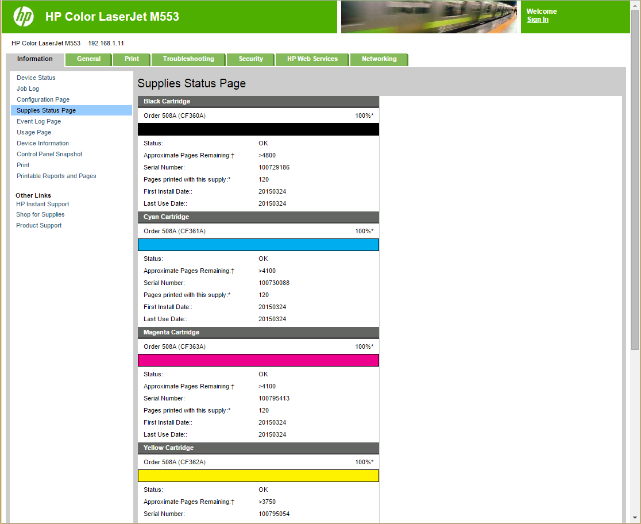Image resolution: width=641 pixels, height=524 pixels.
Task: Switch to the General tab
Action: pyautogui.click(x=88, y=59)
